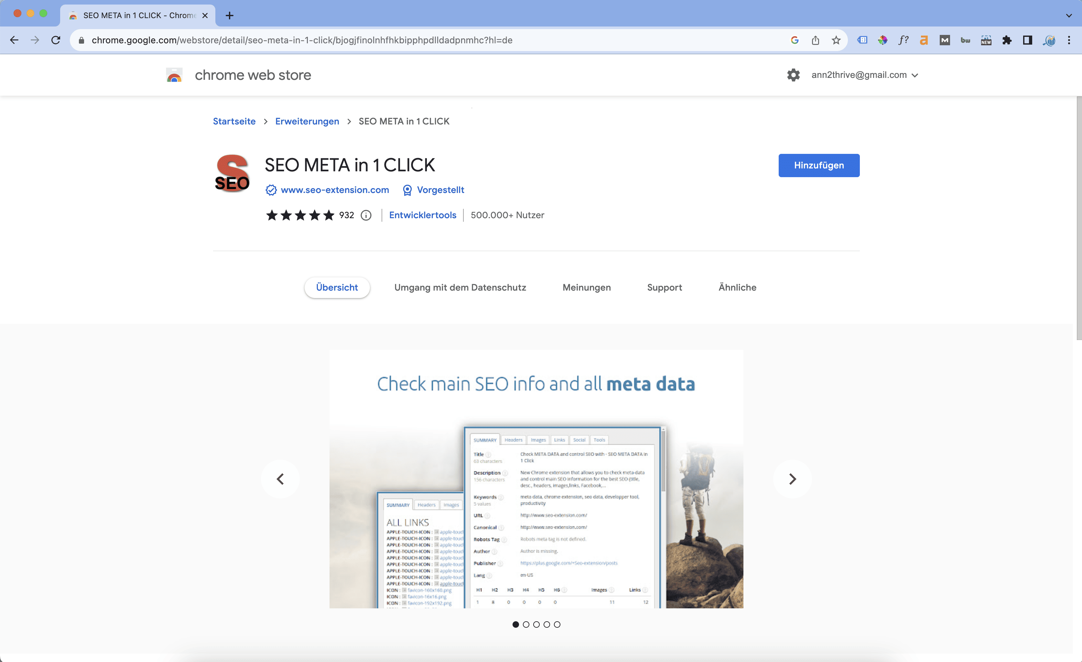
Task: Show the next screenshot in carousel
Action: pyautogui.click(x=792, y=478)
